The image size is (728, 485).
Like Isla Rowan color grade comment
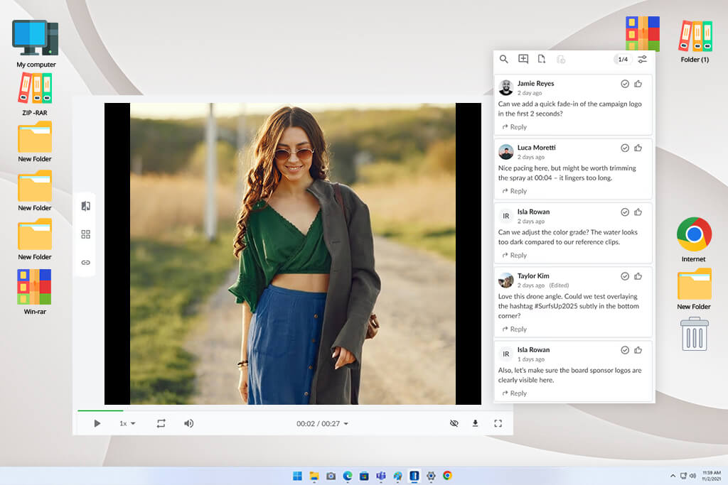coord(638,212)
